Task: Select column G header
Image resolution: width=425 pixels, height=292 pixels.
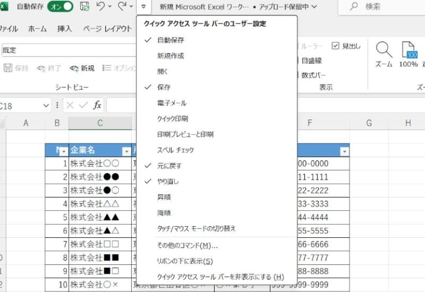Action: (369, 123)
